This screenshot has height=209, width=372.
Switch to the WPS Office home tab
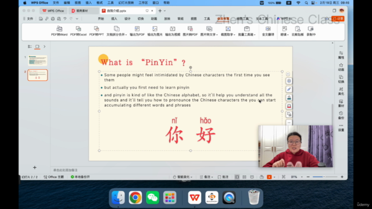(53, 10)
